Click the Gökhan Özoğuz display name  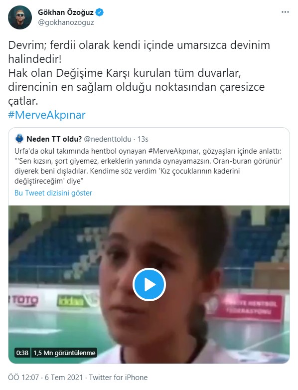[66, 12]
